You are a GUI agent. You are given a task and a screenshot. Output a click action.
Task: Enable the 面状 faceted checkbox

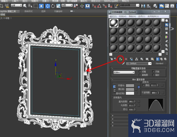(x=153, y=75)
